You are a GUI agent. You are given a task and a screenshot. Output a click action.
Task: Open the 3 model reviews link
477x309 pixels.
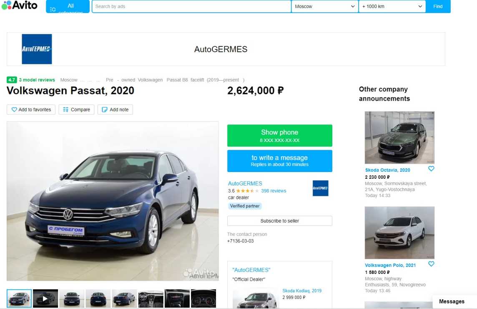(37, 80)
